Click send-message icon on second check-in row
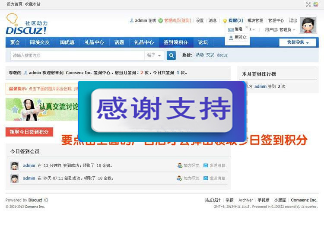324x226 pixels. click(x=206, y=178)
